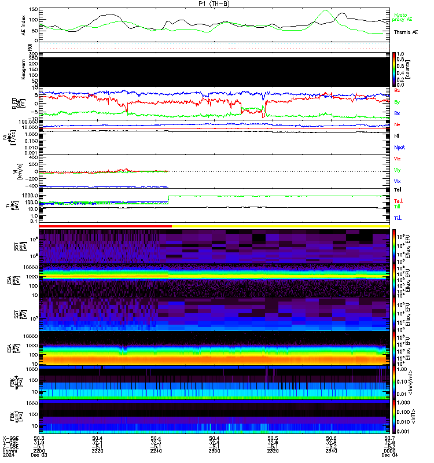Click the red "Bz" legend label
Viewport: 434px width, 463px height.
click(x=397, y=90)
